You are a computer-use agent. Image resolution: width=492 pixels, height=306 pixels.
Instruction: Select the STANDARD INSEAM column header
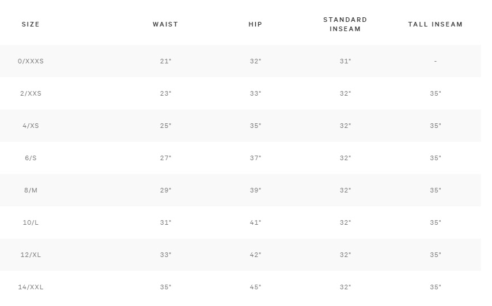[345, 24]
